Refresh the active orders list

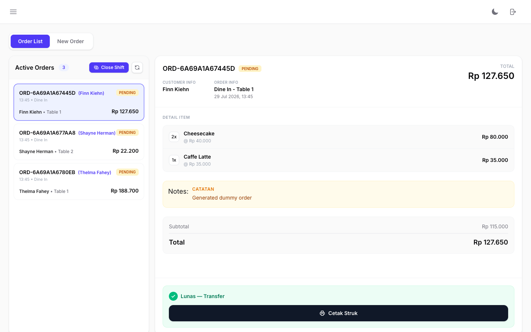[137, 68]
